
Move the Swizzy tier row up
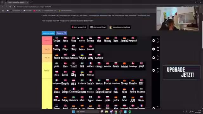(x=158, y=47)
